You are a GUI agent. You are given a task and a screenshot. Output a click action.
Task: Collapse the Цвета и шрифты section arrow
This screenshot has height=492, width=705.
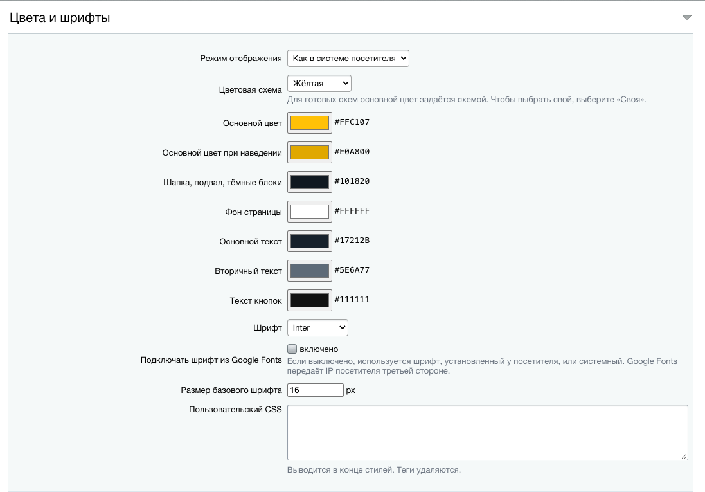(686, 17)
